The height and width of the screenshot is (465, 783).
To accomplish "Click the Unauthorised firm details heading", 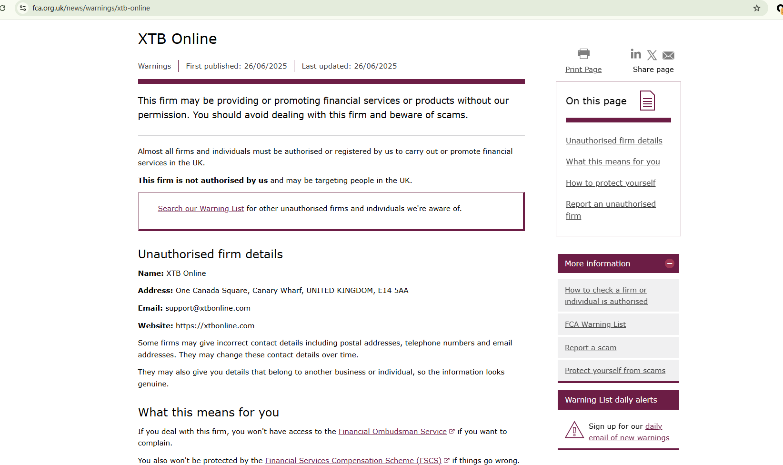I will (x=211, y=254).
